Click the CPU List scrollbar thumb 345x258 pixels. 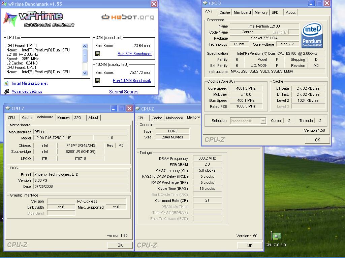pyautogui.click(x=85, y=56)
